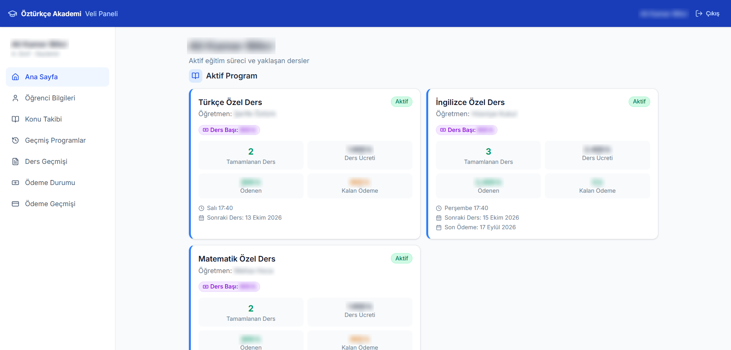Click the Ödeme Durumu banknote icon
Screen dimensions: 731x350
15,183
